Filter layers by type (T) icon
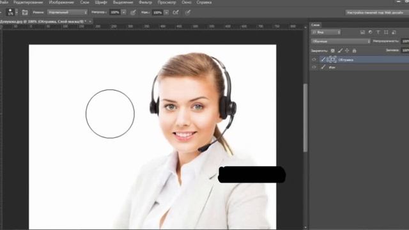 pyautogui.click(x=378, y=32)
